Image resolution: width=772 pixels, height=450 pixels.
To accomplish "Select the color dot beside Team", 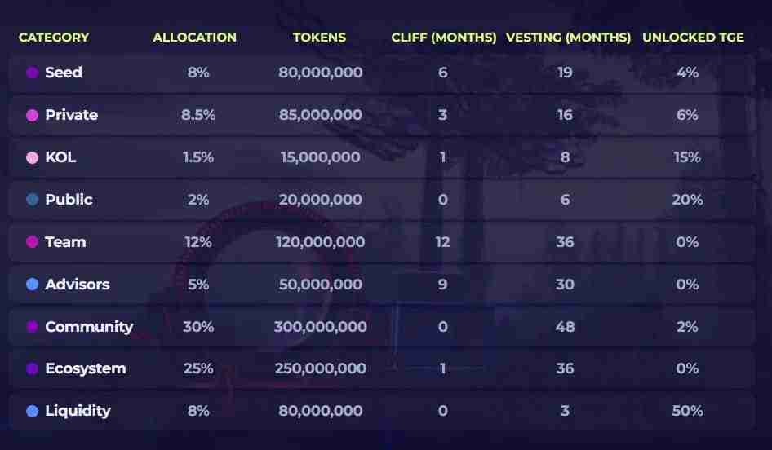I will pyautogui.click(x=33, y=242).
